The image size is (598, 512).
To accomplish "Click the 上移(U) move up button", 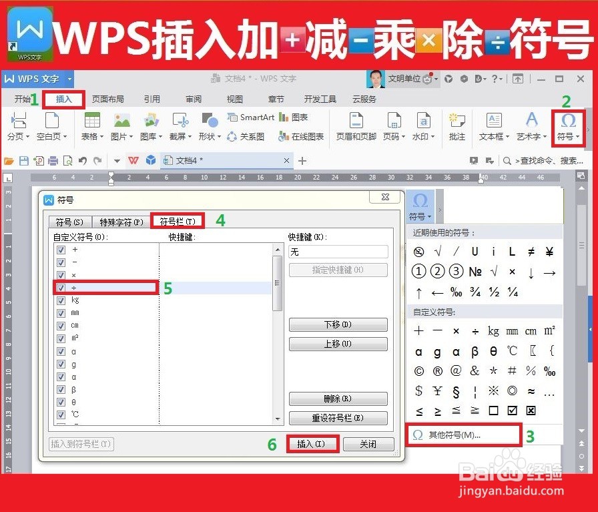I will tap(338, 344).
